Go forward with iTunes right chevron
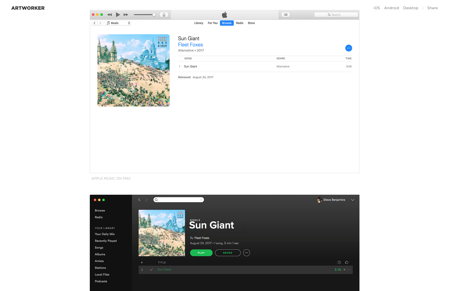The width and height of the screenshot is (449, 291). (x=100, y=23)
